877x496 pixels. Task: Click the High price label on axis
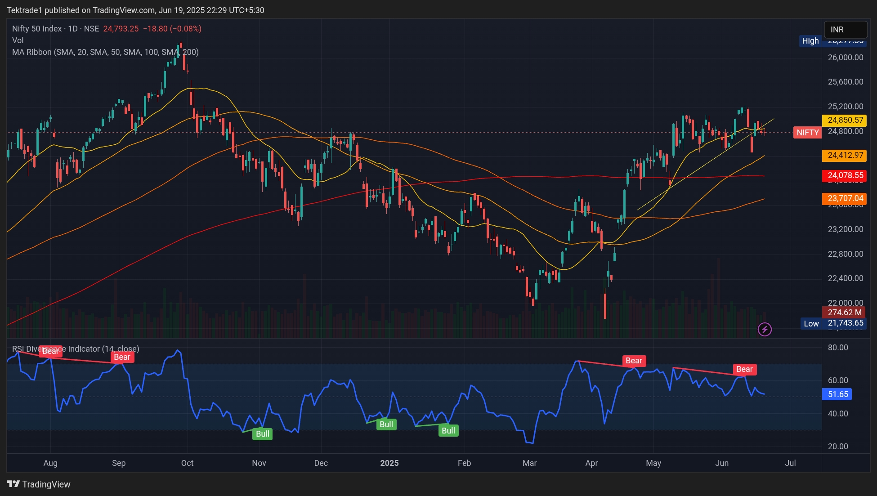point(810,41)
